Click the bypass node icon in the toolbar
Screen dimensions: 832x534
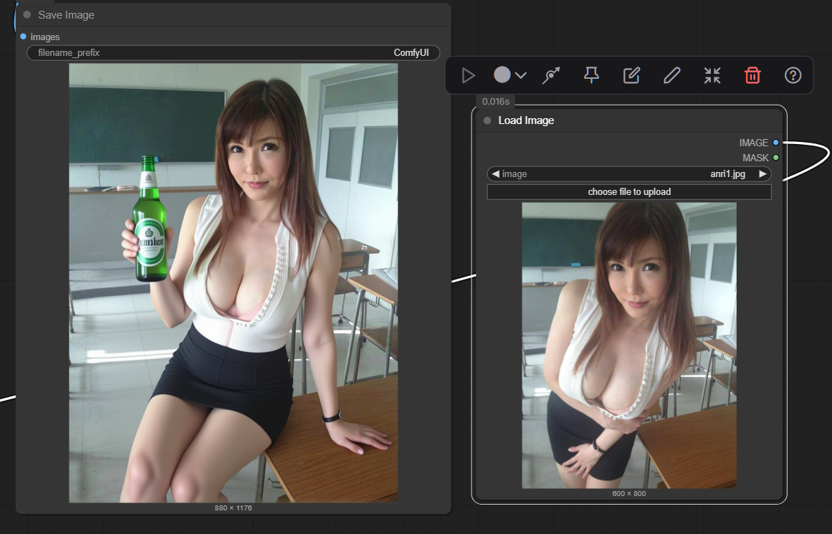(551, 75)
